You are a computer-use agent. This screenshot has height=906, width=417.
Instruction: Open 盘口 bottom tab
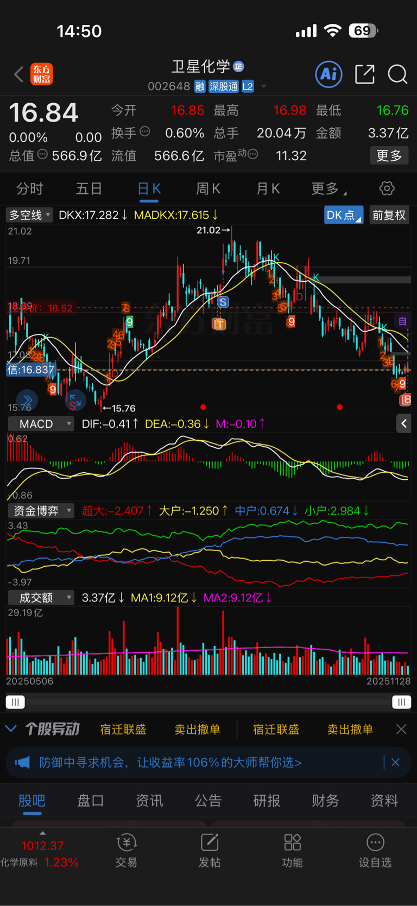(x=91, y=801)
